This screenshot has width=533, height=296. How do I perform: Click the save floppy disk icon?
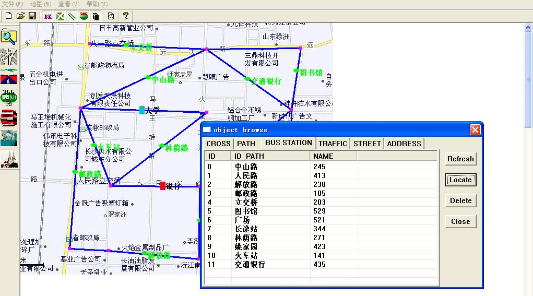(32, 16)
